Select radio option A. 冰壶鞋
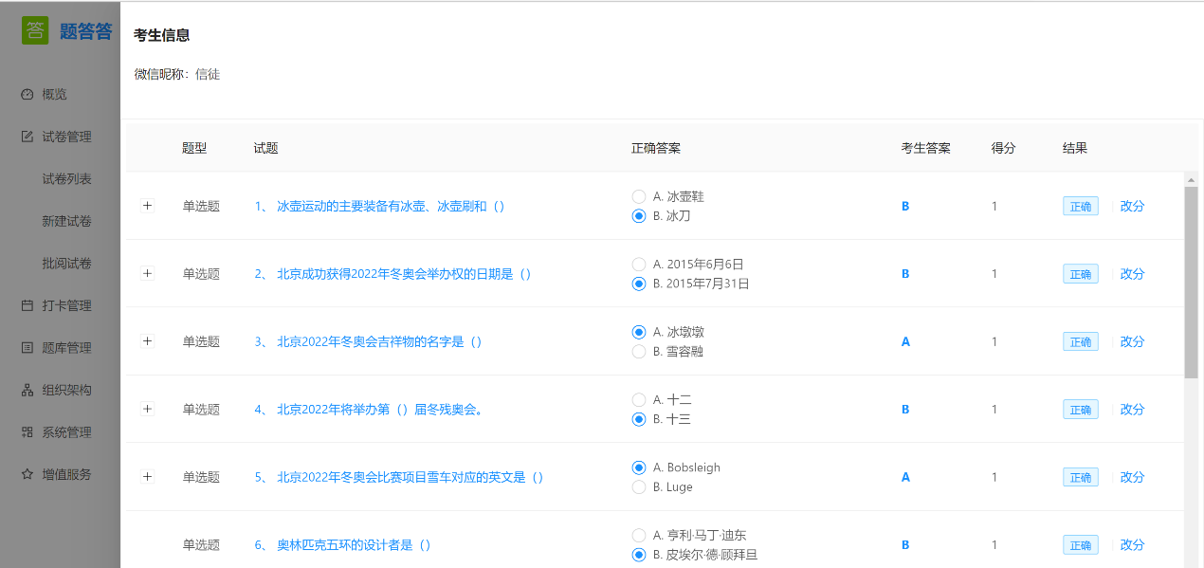 (x=639, y=196)
